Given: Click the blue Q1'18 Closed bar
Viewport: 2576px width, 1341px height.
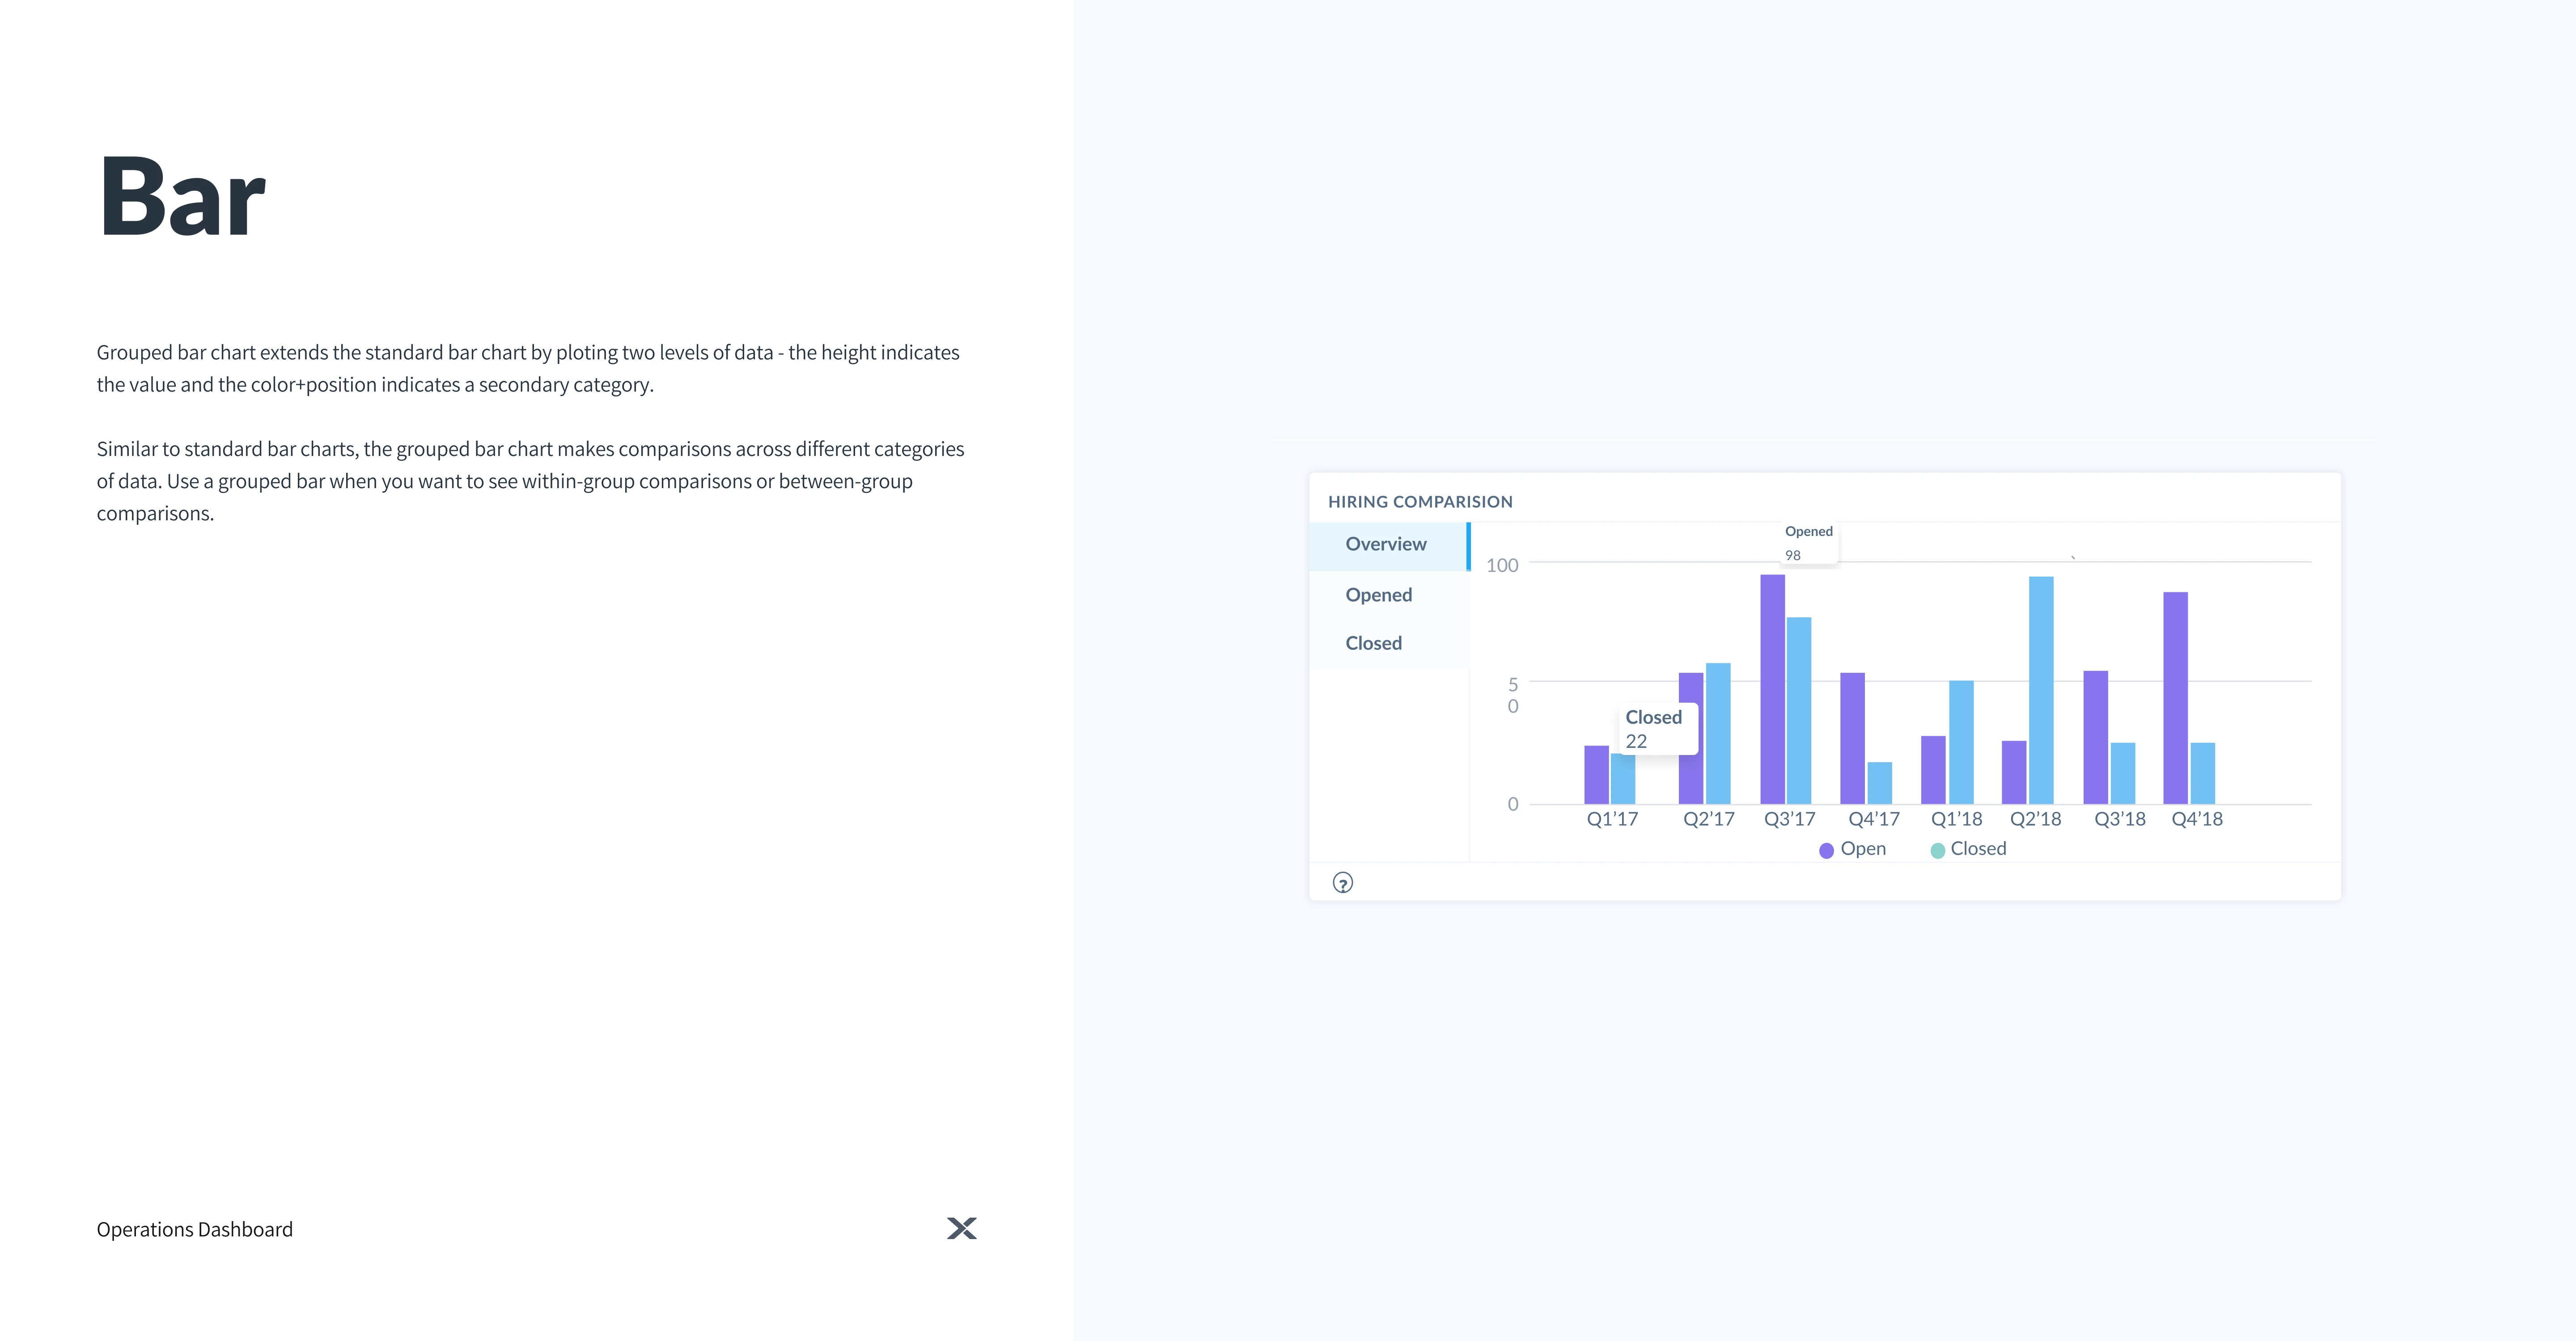Looking at the screenshot, I should point(1961,742).
